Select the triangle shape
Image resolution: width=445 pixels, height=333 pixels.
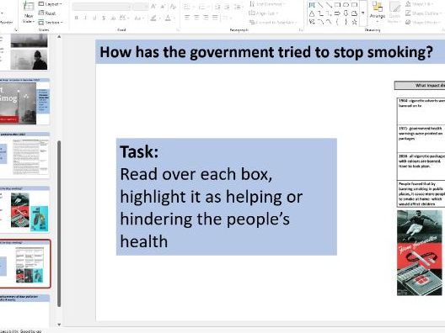[x=312, y=13]
